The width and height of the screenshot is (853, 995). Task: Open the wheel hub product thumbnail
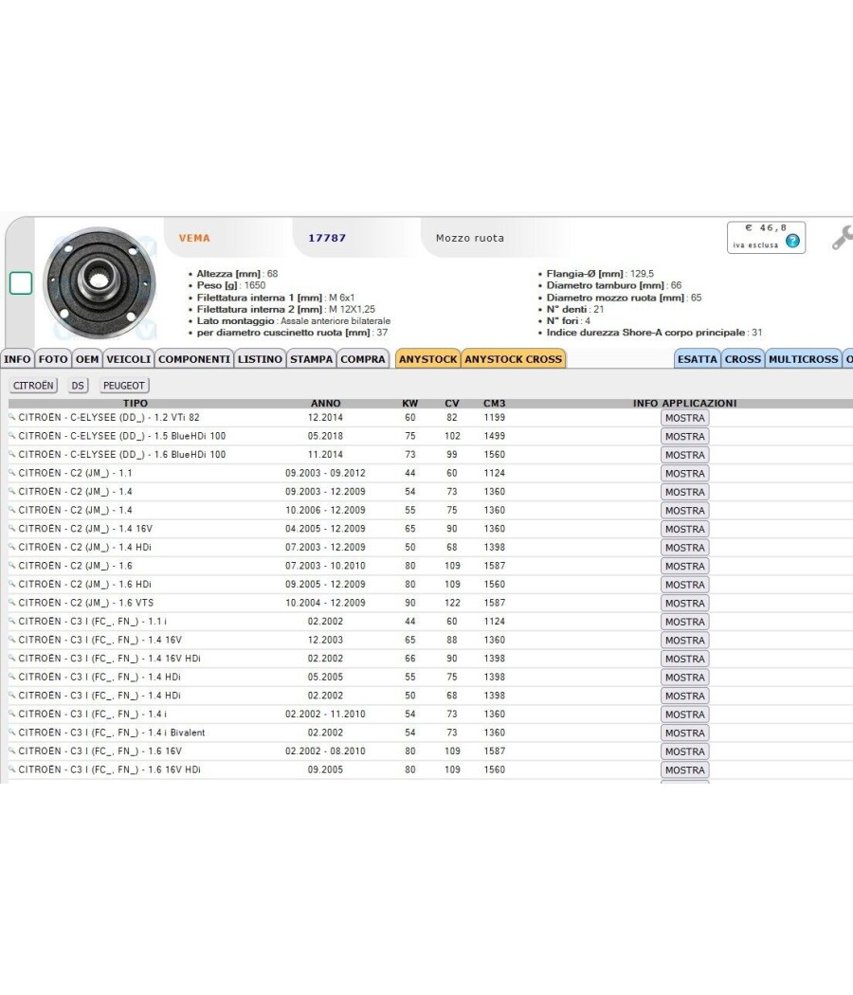[100, 283]
